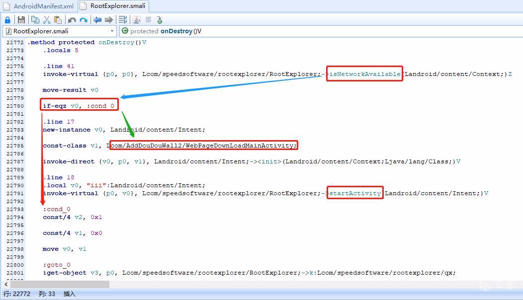
Task: Switch to the AndroidManifest.xml tab
Action: [39, 6]
